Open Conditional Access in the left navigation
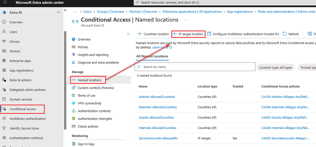 click(x=23, y=109)
